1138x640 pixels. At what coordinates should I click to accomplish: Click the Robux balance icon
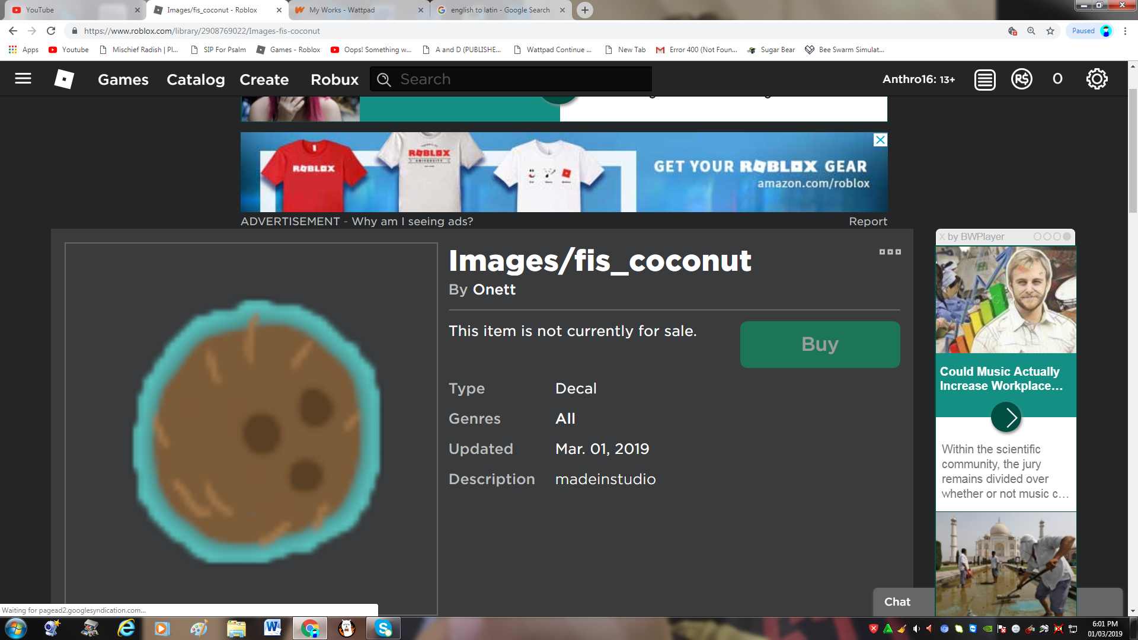(x=1022, y=78)
